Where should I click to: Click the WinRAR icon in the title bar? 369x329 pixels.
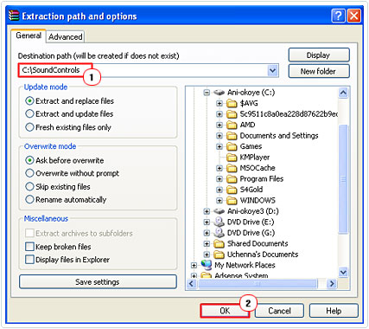(x=14, y=16)
